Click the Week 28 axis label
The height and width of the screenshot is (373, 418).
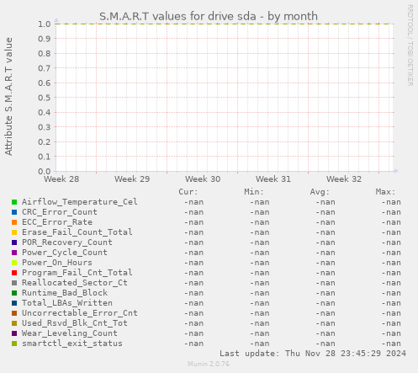tap(61, 179)
